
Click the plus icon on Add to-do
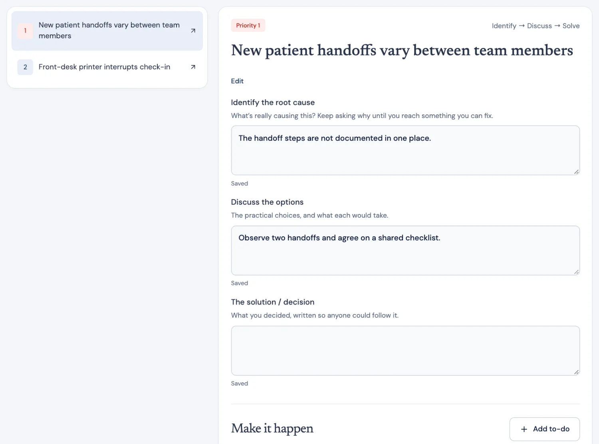tap(524, 429)
